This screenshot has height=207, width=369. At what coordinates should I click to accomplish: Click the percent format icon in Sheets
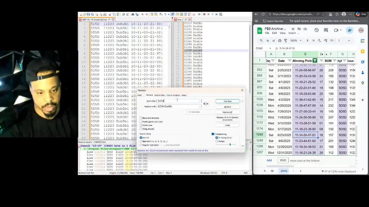coord(313,41)
